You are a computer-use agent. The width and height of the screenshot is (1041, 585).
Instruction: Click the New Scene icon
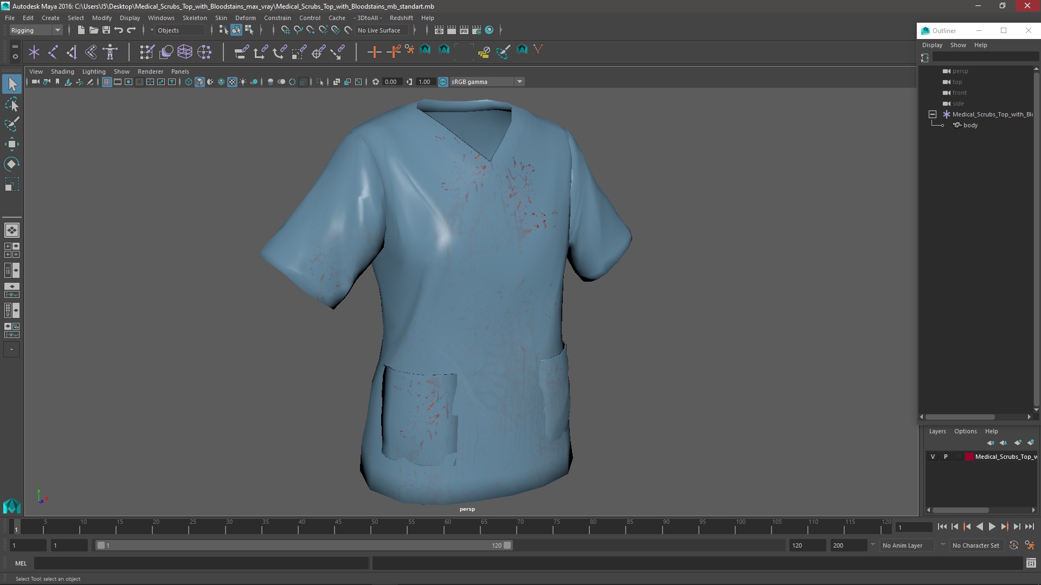pyautogui.click(x=81, y=30)
